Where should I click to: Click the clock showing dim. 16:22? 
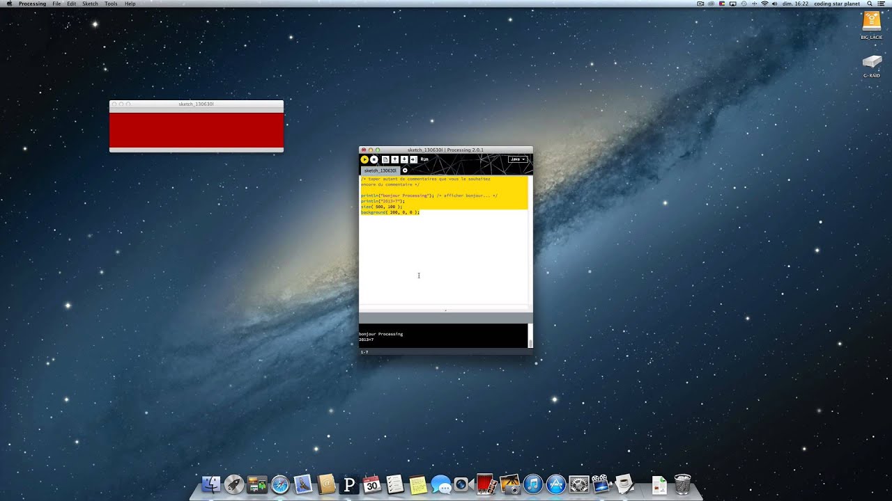(x=795, y=3)
